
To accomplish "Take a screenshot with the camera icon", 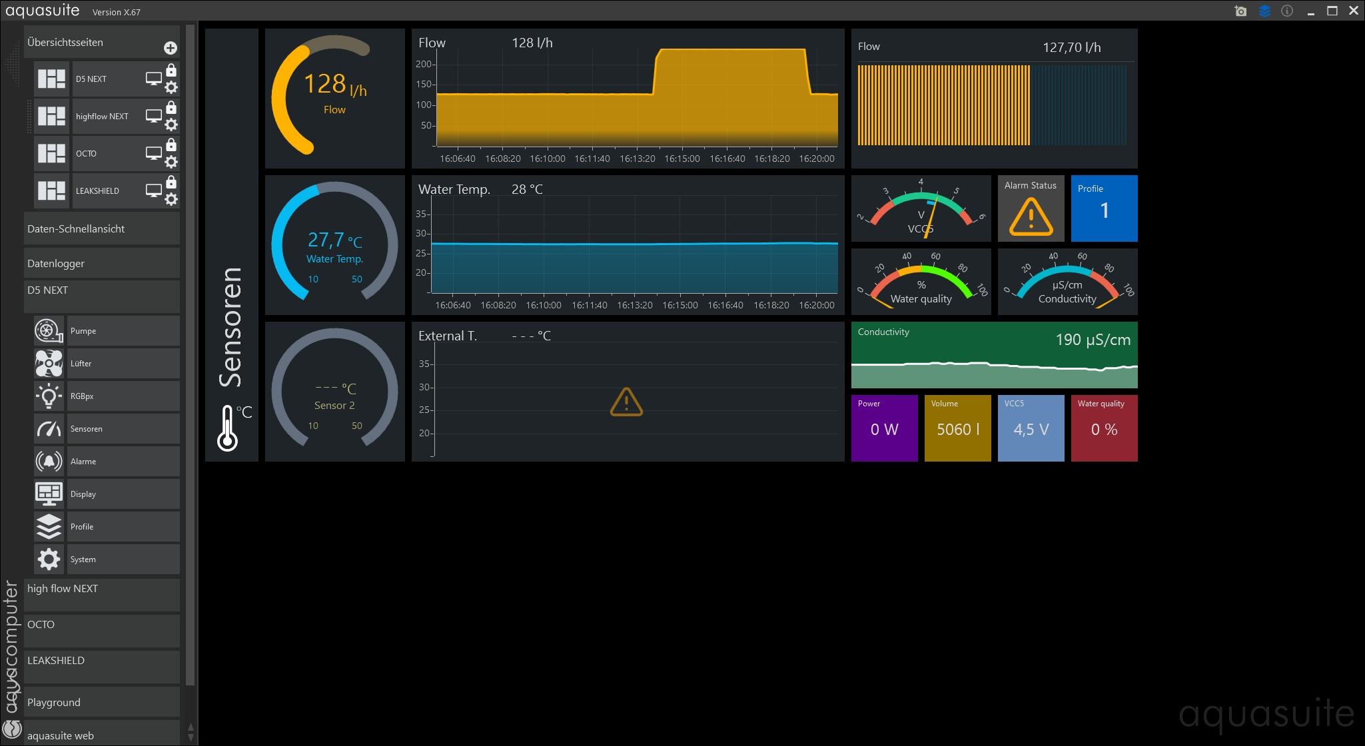I will pos(1240,11).
